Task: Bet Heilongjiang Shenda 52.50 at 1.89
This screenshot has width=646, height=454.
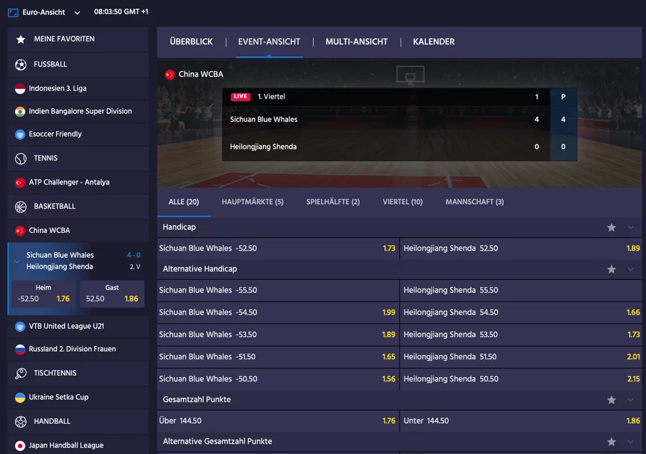Action: tap(521, 249)
